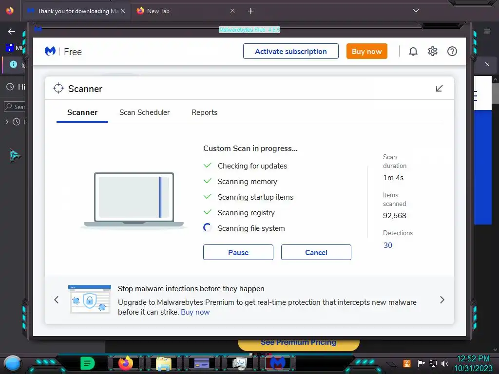View the 30 detections count
This screenshot has height=374, width=499.
[387, 245]
